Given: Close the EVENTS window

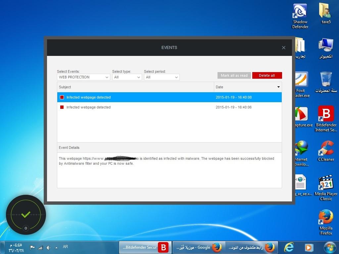Looking at the screenshot, I should pos(284,48).
